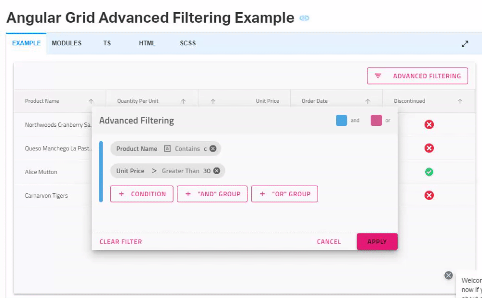Screen dimensions: 482x298
Task: Toggle the Order Date column sort arrow
Action: pyautogui.click(x=368, y=101)
